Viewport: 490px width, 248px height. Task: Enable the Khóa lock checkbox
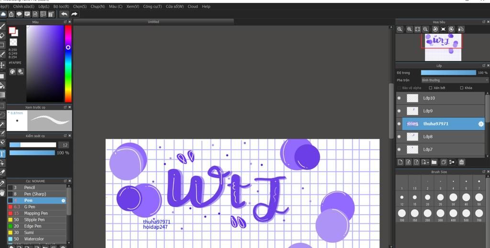462,88
